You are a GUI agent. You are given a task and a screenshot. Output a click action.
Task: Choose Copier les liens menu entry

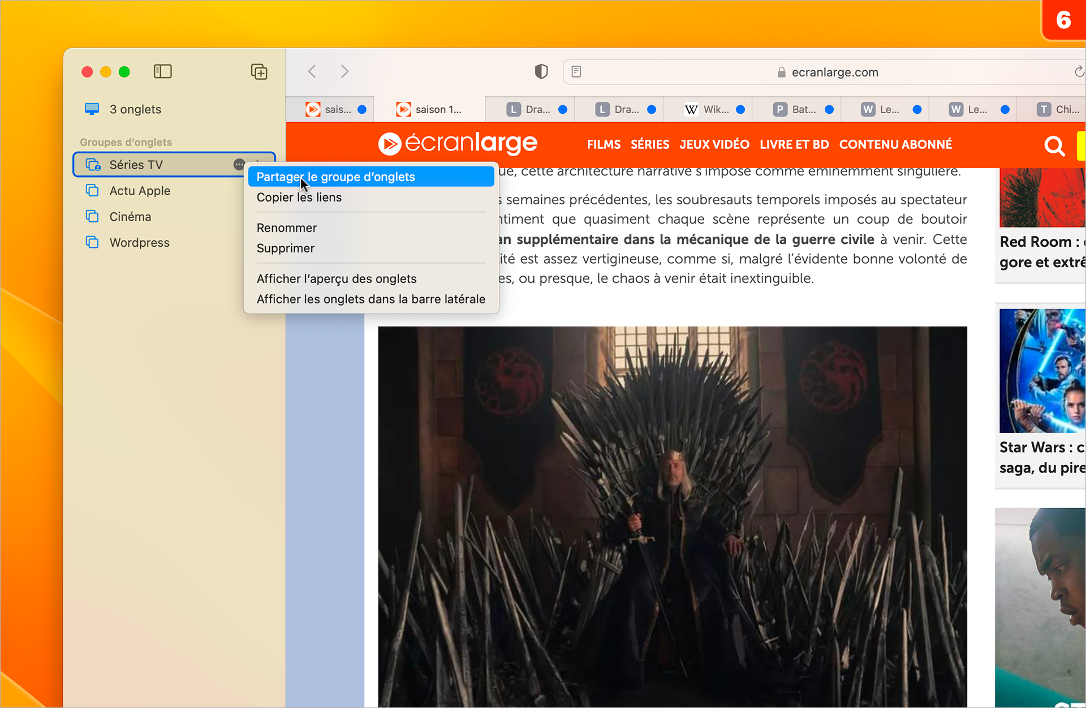tap(299, 198)
